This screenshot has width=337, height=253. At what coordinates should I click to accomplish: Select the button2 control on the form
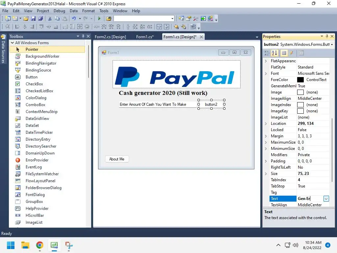click(211, 104)
